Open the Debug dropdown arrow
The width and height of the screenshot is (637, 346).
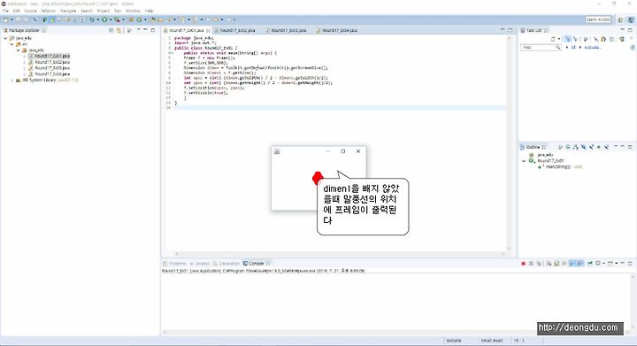(98, 19)
